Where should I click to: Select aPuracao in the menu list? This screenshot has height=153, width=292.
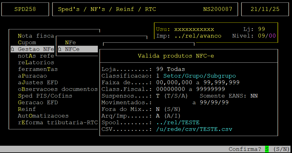(x=32, y=76)
